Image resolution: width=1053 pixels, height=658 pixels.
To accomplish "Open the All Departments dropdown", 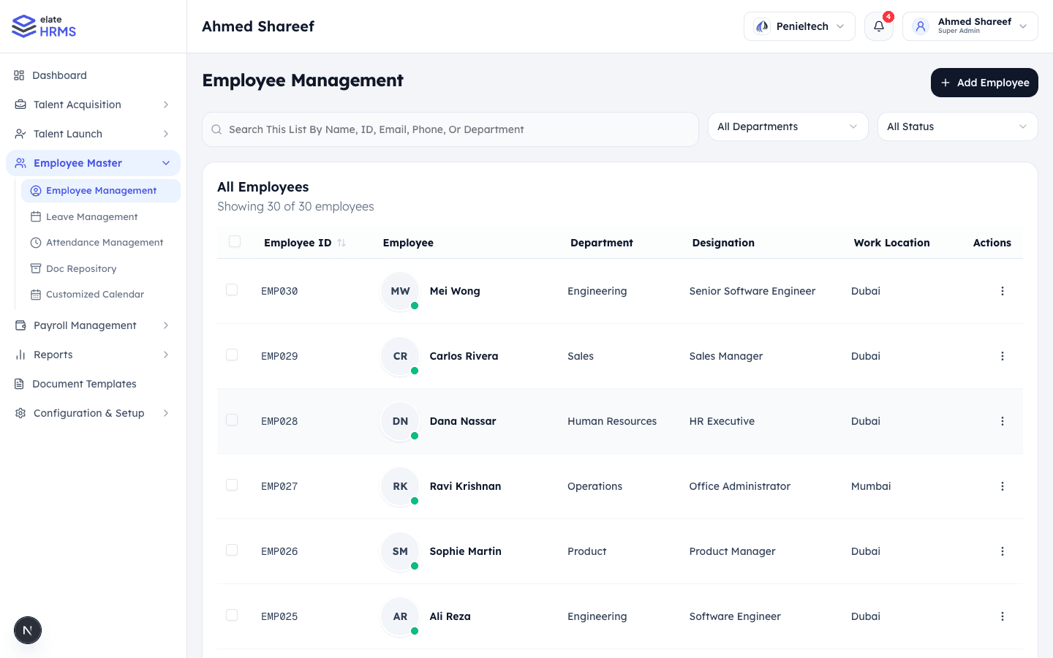I will pos(788,126).
